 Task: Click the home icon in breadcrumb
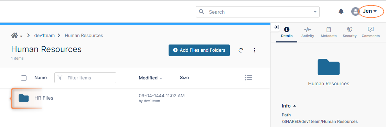point(14,35)
